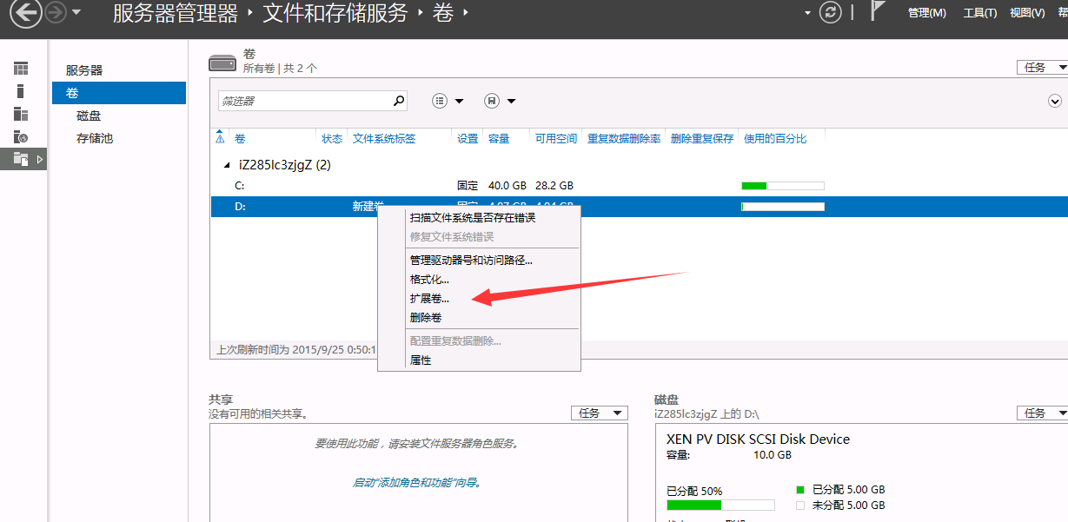Choose 扩展卷... from the context menu
Image resolution: width=1068 pixels, height=522 pixels.
(429, 298)
